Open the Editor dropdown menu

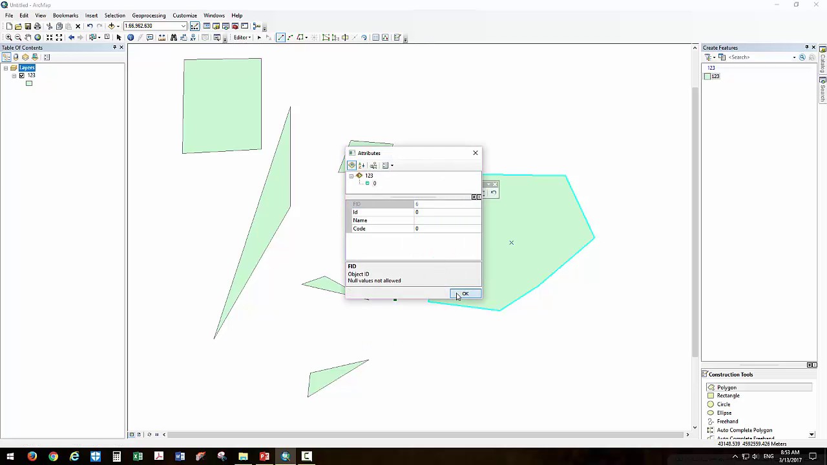click(242, 37)
